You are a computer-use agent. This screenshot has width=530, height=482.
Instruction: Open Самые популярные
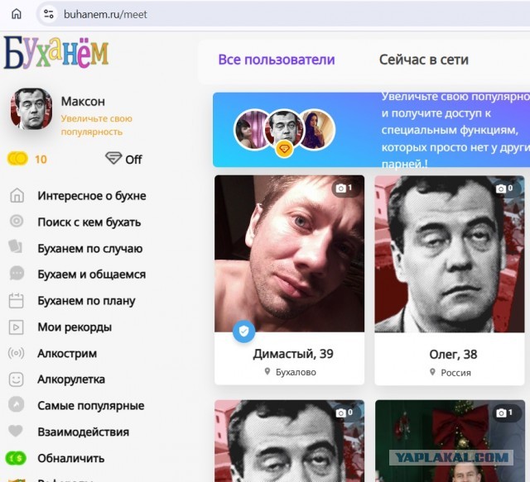point(90,406)
